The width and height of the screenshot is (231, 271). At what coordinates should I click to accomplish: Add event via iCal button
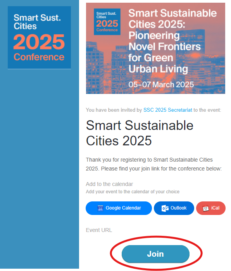pyautogui.click(x=211, y=208)
